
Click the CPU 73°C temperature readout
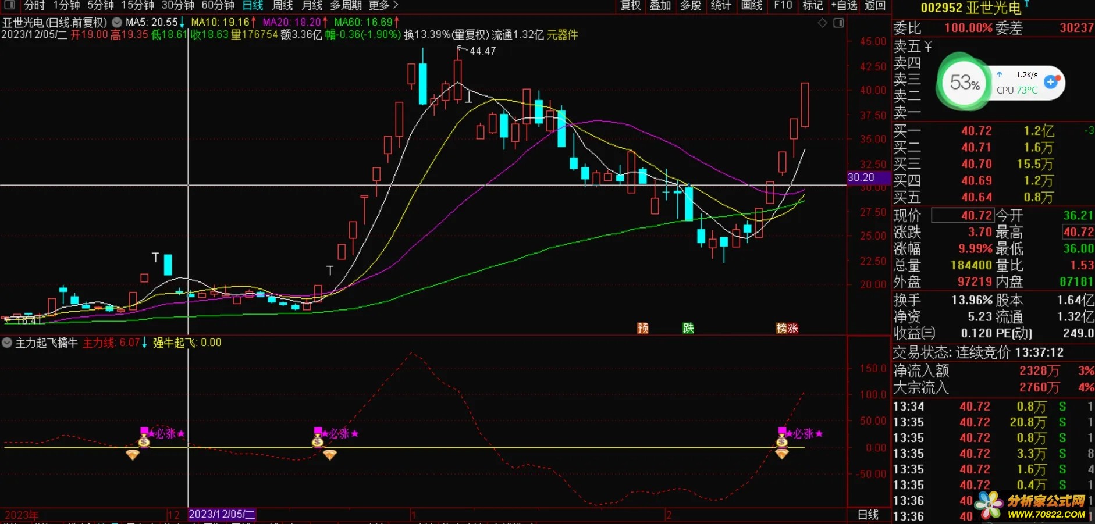coord(1017,90)
